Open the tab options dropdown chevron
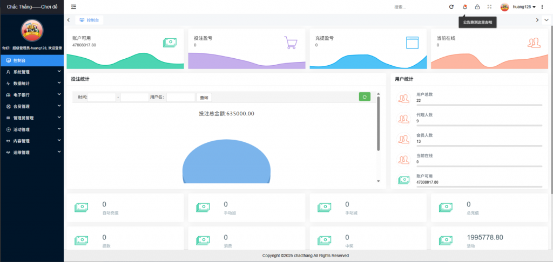Screen dimensions: 553x262 (x=546, y=20)
